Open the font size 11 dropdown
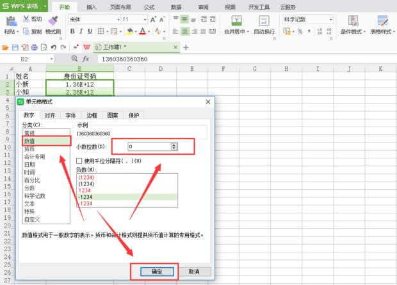This screenshot has width=397, height=285. pyautogui.click(x=144, y=20)
